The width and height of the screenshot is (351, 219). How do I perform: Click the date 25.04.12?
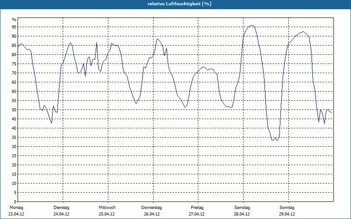tap(107, 214)
